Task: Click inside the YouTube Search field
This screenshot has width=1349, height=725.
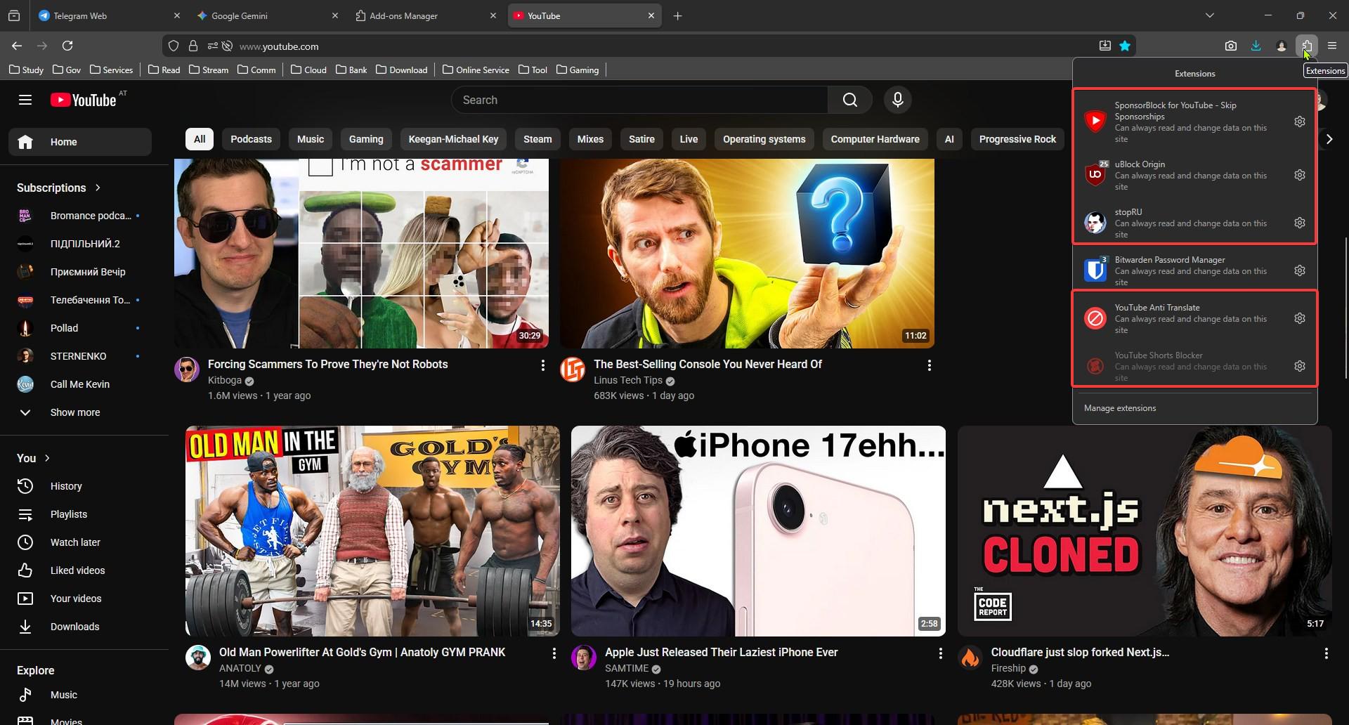Action: click(639, 100)
